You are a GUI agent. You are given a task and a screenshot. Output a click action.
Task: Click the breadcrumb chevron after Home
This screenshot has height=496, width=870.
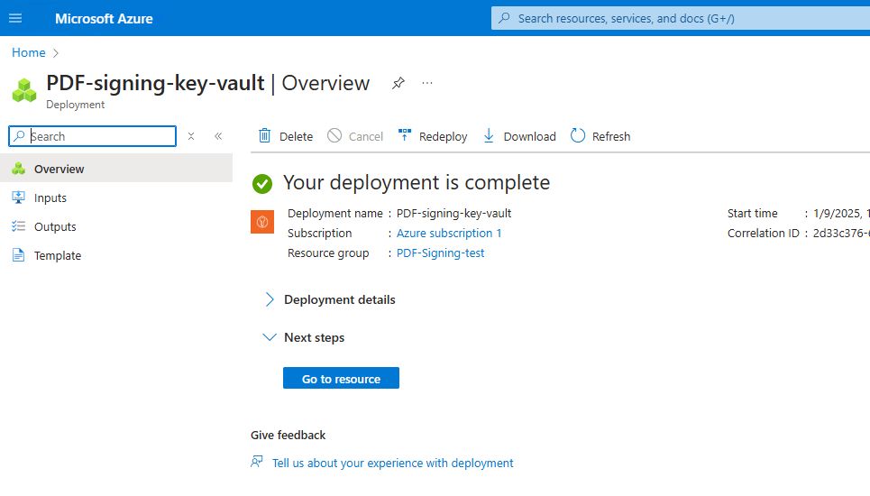point(56,52)
